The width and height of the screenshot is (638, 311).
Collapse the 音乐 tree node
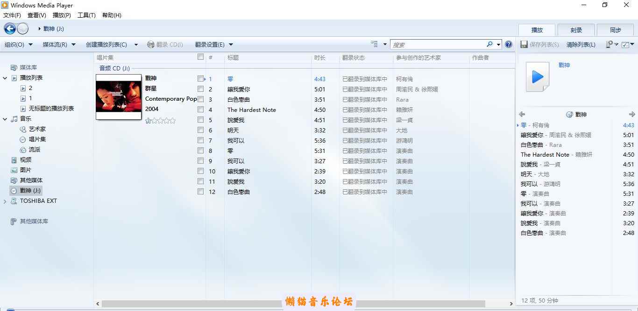click(5, 119)
